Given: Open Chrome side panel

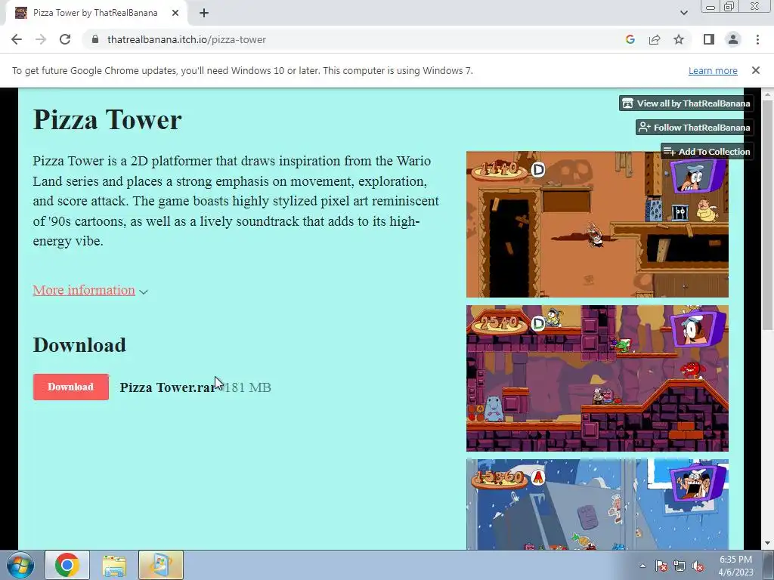Looking at the screenshot, I should coord(709,39).
